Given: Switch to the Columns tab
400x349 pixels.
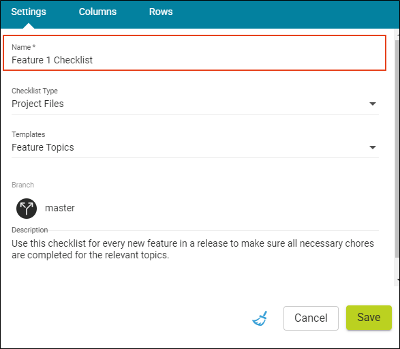Looking at the screenshot, I should point(97,12).
